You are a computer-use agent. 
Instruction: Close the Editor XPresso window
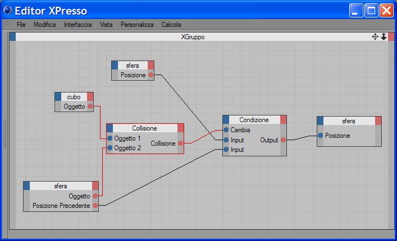tap(387, 10)
